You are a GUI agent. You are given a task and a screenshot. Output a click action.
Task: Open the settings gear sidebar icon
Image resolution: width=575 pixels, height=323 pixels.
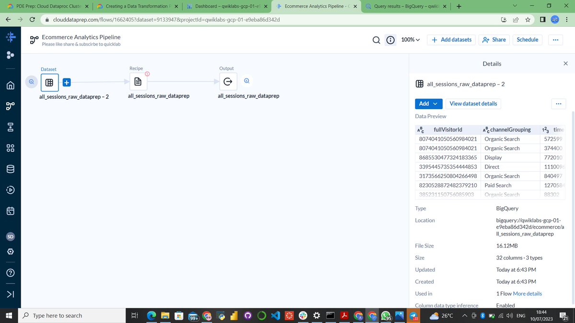click(x=11, y=252)
